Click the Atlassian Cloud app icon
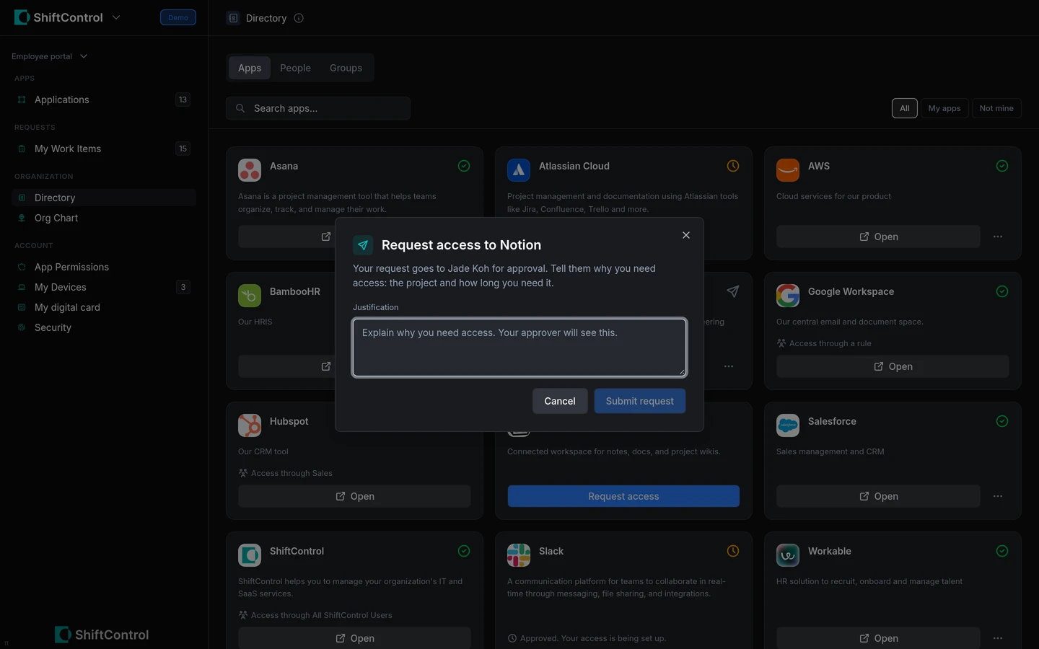The height and width of the screenshot is (649, 1039). 519,170
